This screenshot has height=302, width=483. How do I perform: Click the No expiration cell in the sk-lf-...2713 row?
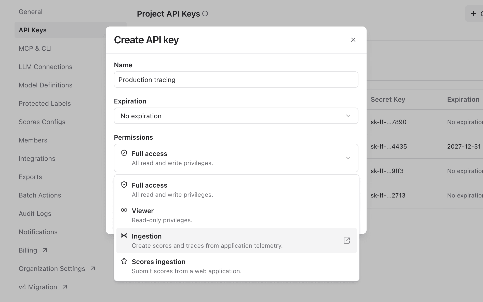click(x=465, y=195)
